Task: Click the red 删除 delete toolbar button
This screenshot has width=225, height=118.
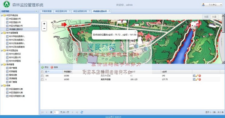Action: 54,67
